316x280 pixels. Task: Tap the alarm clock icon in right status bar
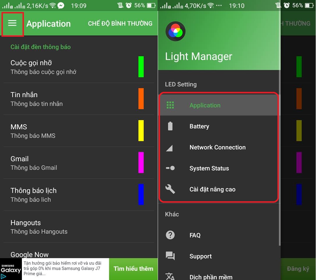287,5
